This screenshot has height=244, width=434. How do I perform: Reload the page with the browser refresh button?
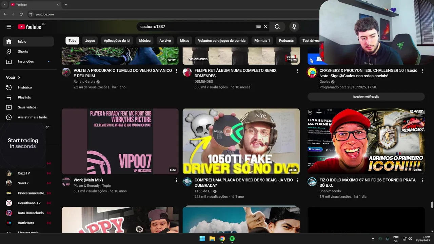21,14
